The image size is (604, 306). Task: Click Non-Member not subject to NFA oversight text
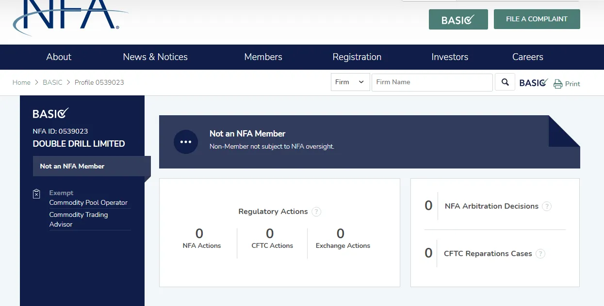click(272, 146)
